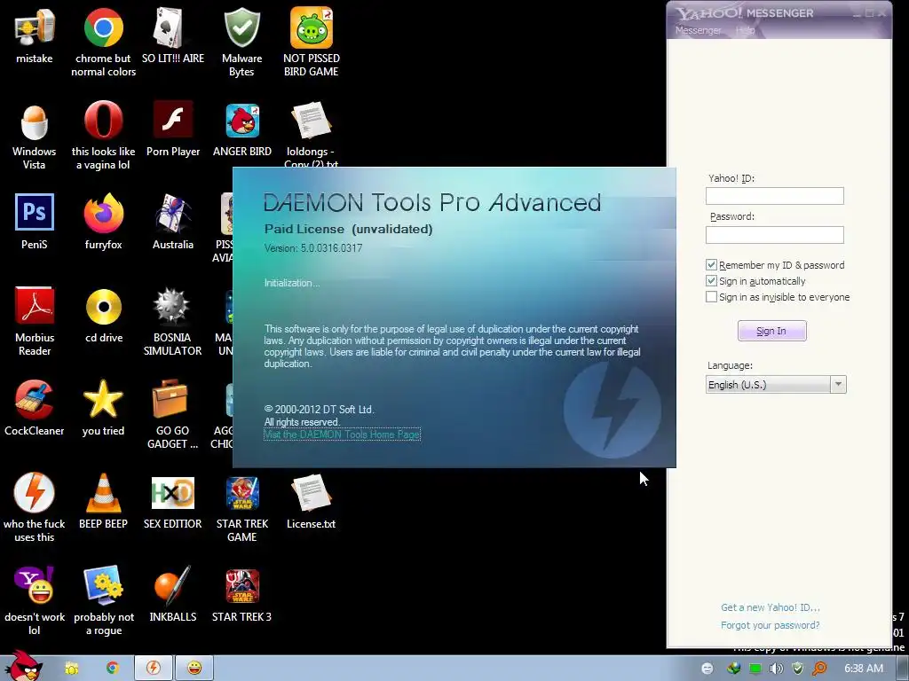The height and width of the screenshot is (681, 909).
Task: Expand the Language dropdown in Yahoo Messenger
Action: click(x=838, y=385)
